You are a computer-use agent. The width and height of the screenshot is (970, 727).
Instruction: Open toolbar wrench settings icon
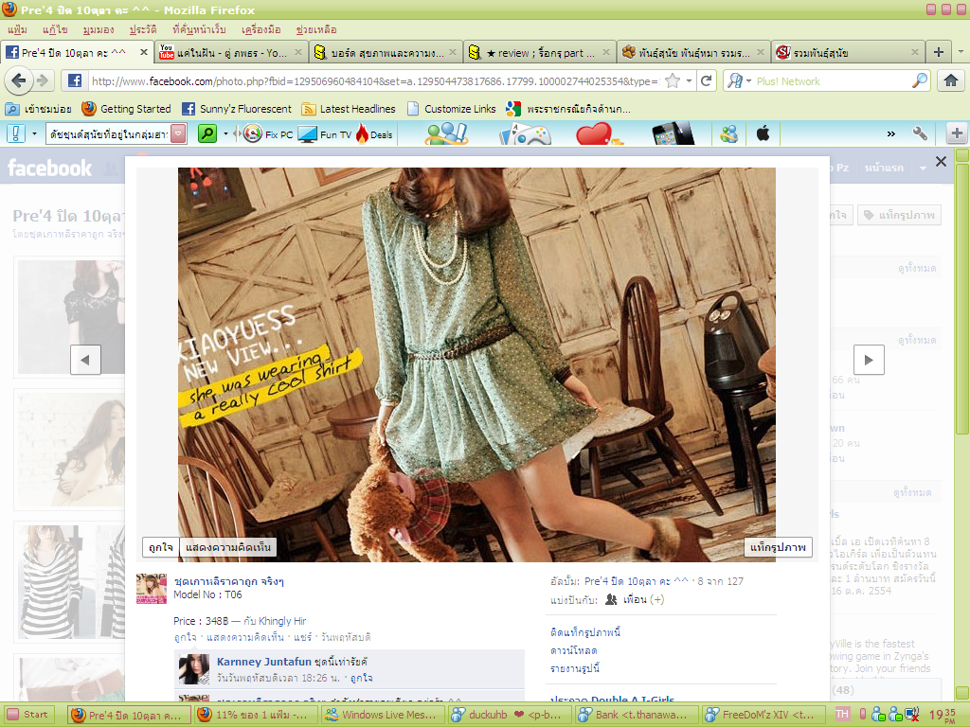tap(920, 133)
